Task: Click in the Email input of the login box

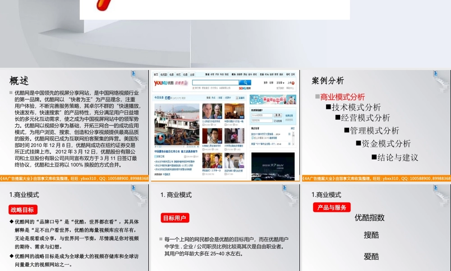Action: point(262,115)
